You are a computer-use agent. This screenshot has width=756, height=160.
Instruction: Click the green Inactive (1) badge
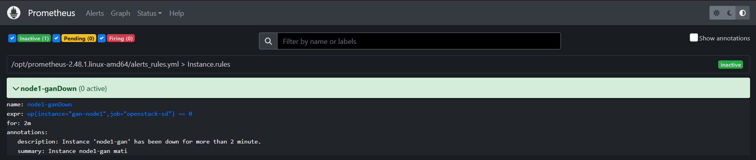pyautogui.click(x=34, y=38)
